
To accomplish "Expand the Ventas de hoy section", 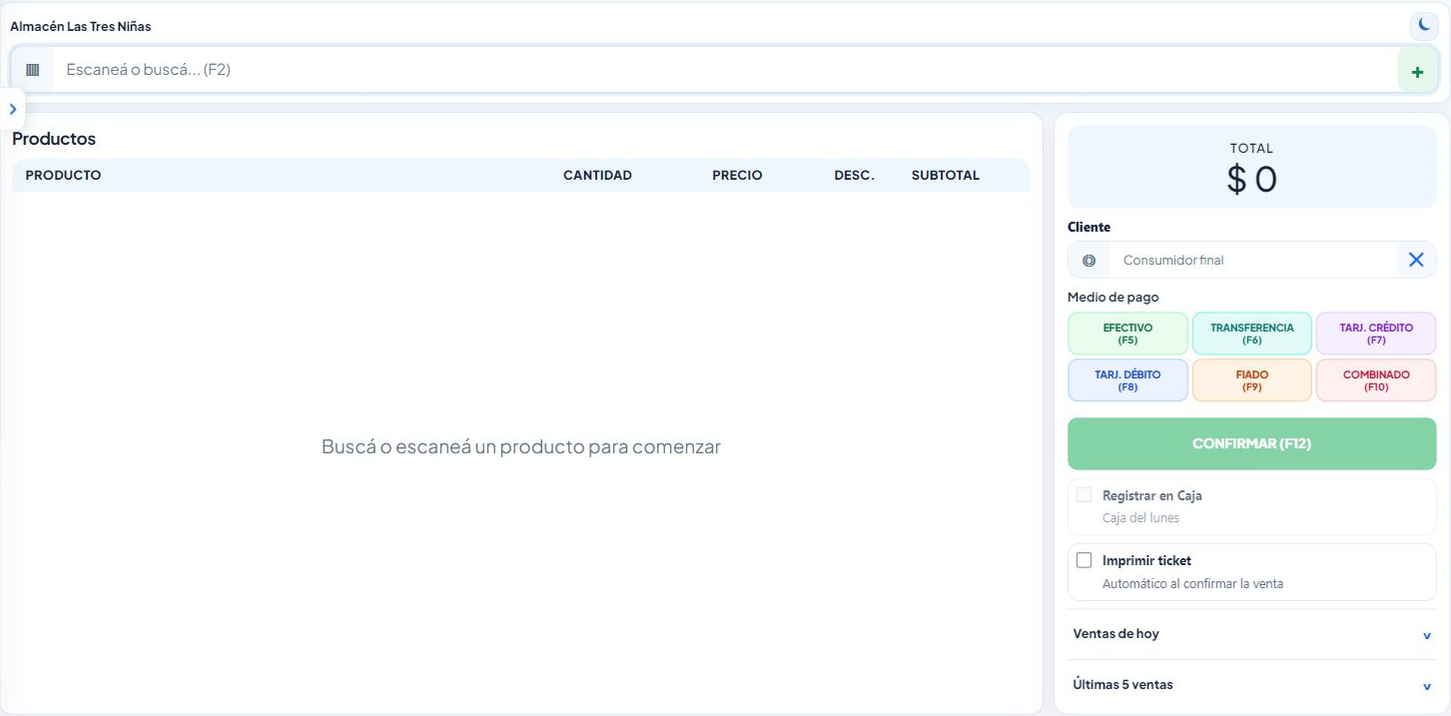I will pyautogui.click(x=1252, y=634).
